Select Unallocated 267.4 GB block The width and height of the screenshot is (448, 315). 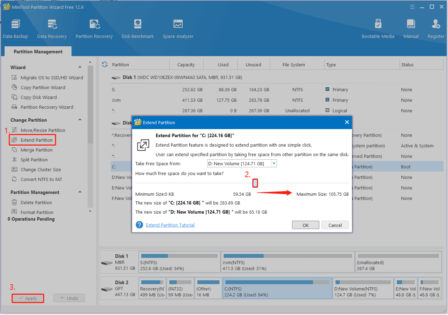pos(398,262)
